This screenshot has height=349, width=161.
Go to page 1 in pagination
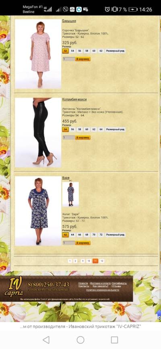tap(70, 261)
